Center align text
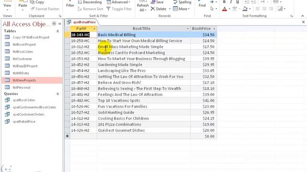 pyautogui.click(x=264, y=9)
